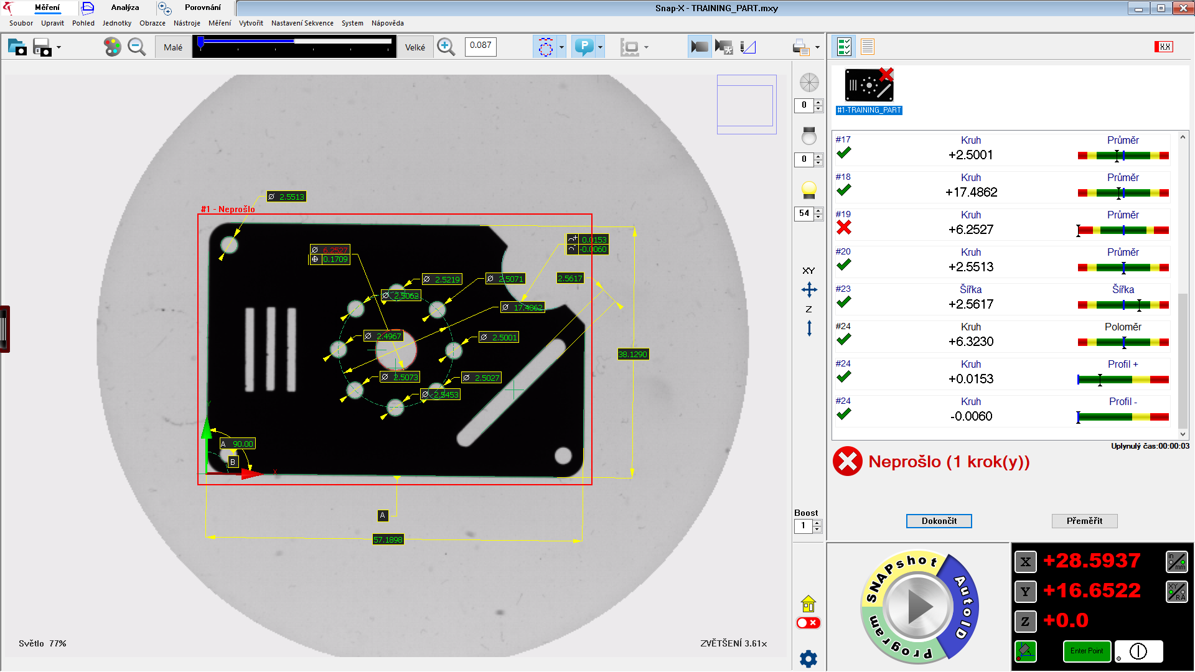The image size is (1195, 672).
Task: Click the zoom value 0.087 field
Action: [x=480, y=47]
